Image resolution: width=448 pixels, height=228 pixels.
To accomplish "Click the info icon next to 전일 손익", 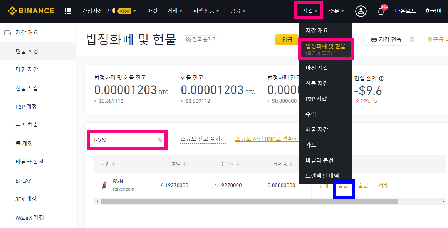I will [382, 79].
